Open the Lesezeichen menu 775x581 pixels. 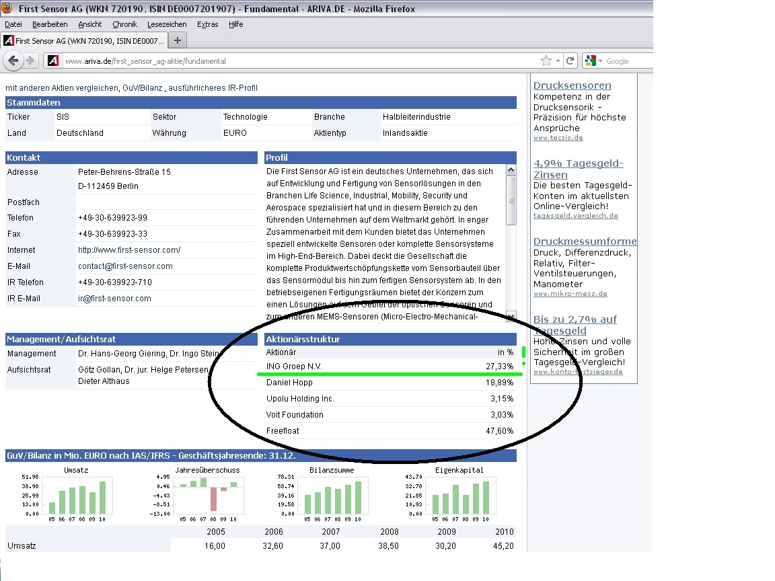coord(167,24)
